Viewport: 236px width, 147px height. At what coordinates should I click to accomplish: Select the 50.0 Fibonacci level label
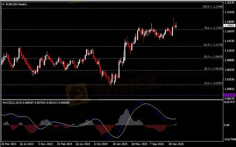click(x=213, y=57)
